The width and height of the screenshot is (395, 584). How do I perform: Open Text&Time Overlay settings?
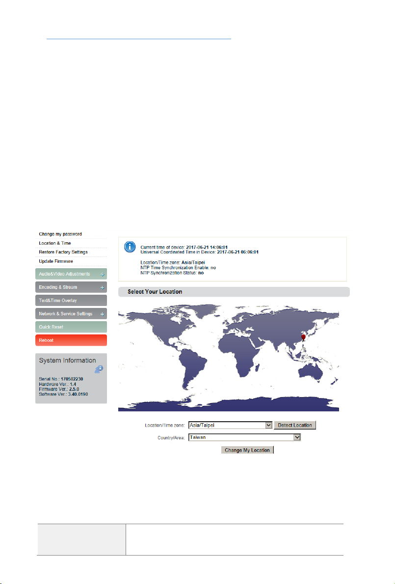click(x=71, y=300)
